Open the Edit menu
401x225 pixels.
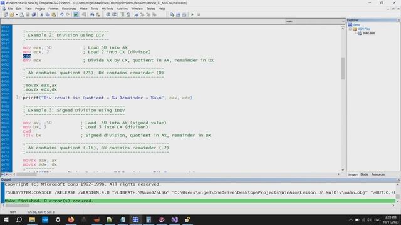pyautogui.click(x=19, y=9)
